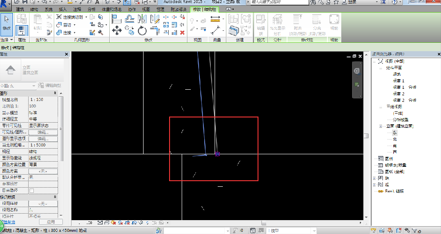
Task: Click the Properties panel icon
Action: (21, 29)
